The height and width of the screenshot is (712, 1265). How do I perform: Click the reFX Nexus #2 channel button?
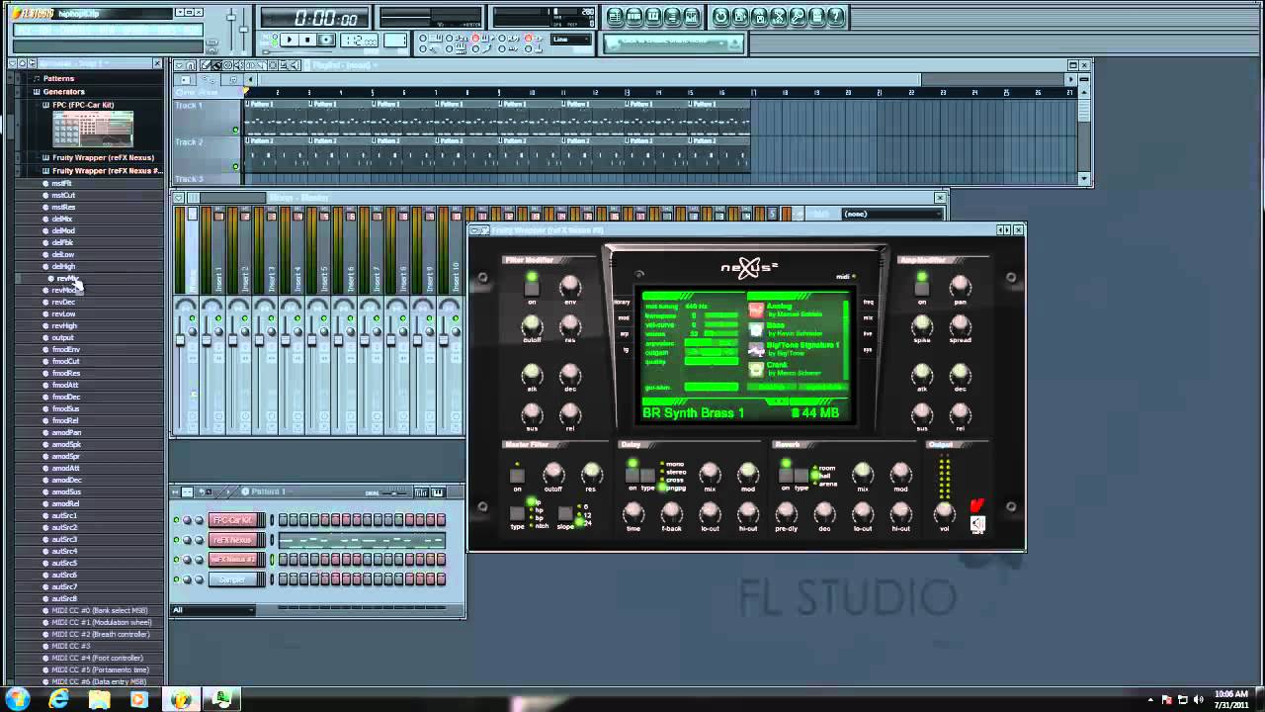(233, 560)
